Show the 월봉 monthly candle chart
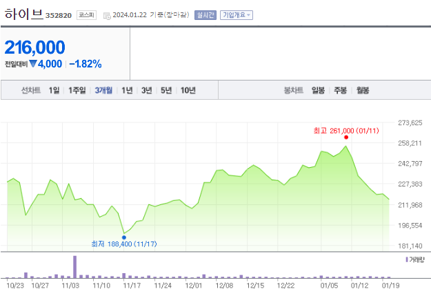 (363, 90)
